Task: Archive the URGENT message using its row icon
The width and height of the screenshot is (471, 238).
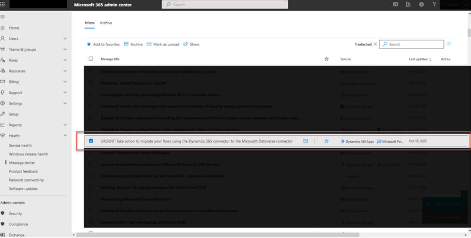Action: click(x=305, y=141)
